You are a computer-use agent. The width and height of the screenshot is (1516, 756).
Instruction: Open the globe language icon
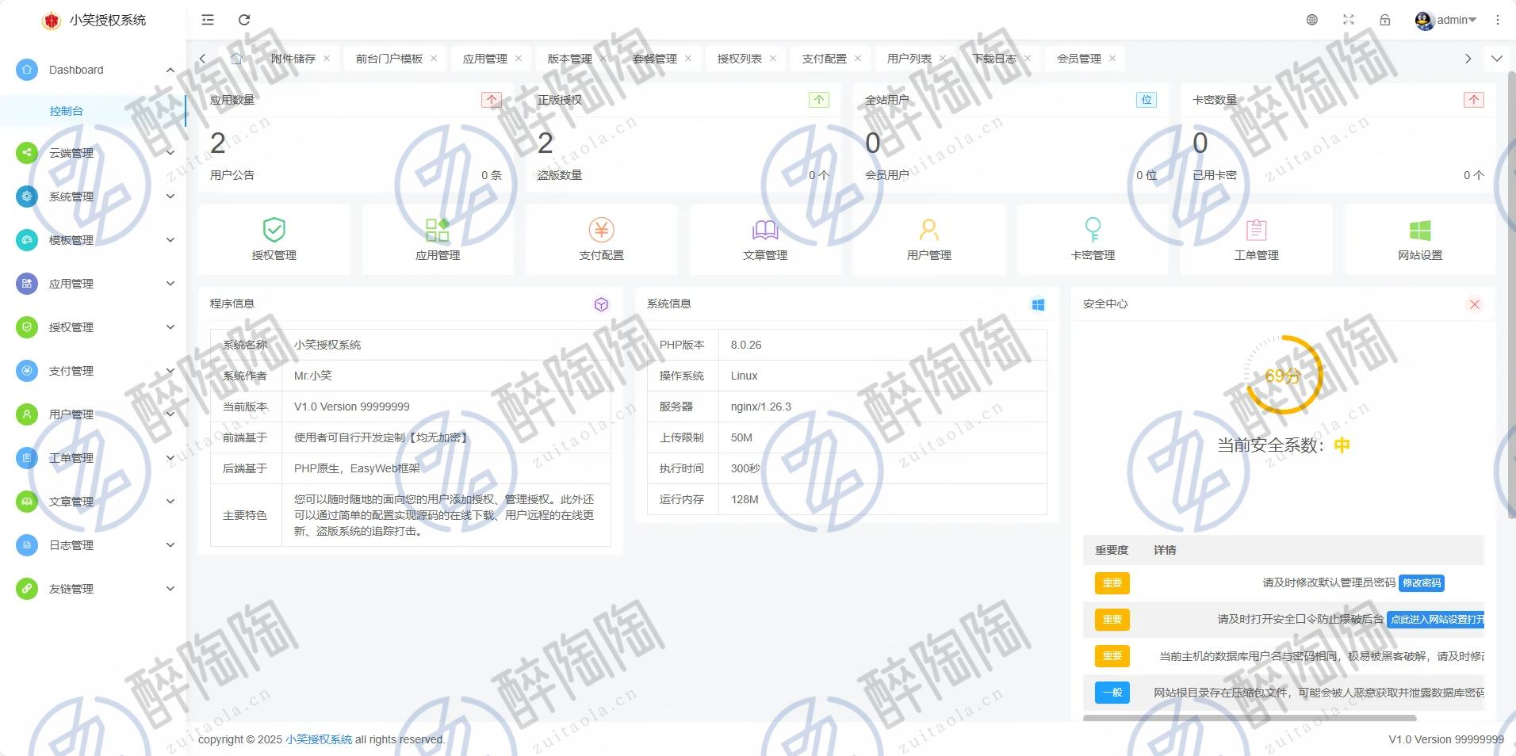click(x=1312, y=20)
